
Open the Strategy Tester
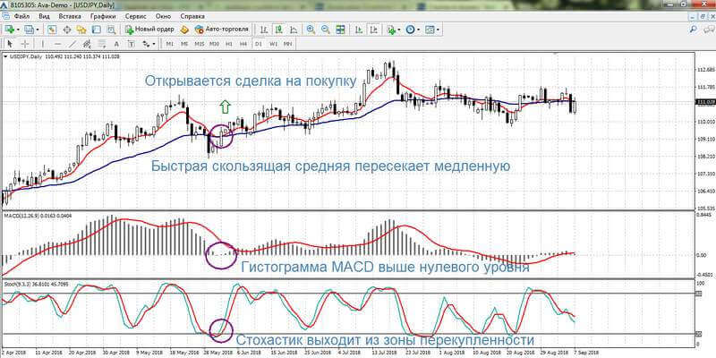tap(111, 30)
